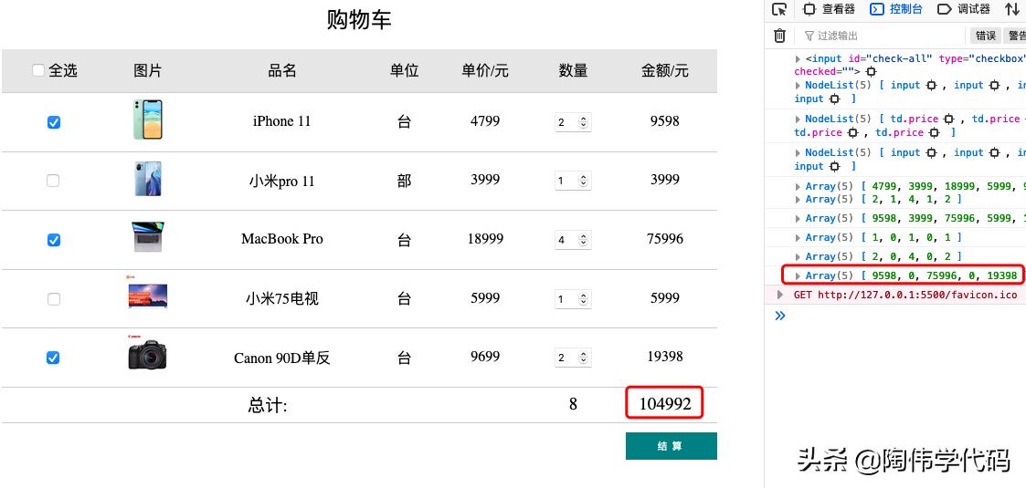This screenshot has height=488, width=1026.
Task: Click the 9699 unit price cell
Action: [x=485, y=356]
